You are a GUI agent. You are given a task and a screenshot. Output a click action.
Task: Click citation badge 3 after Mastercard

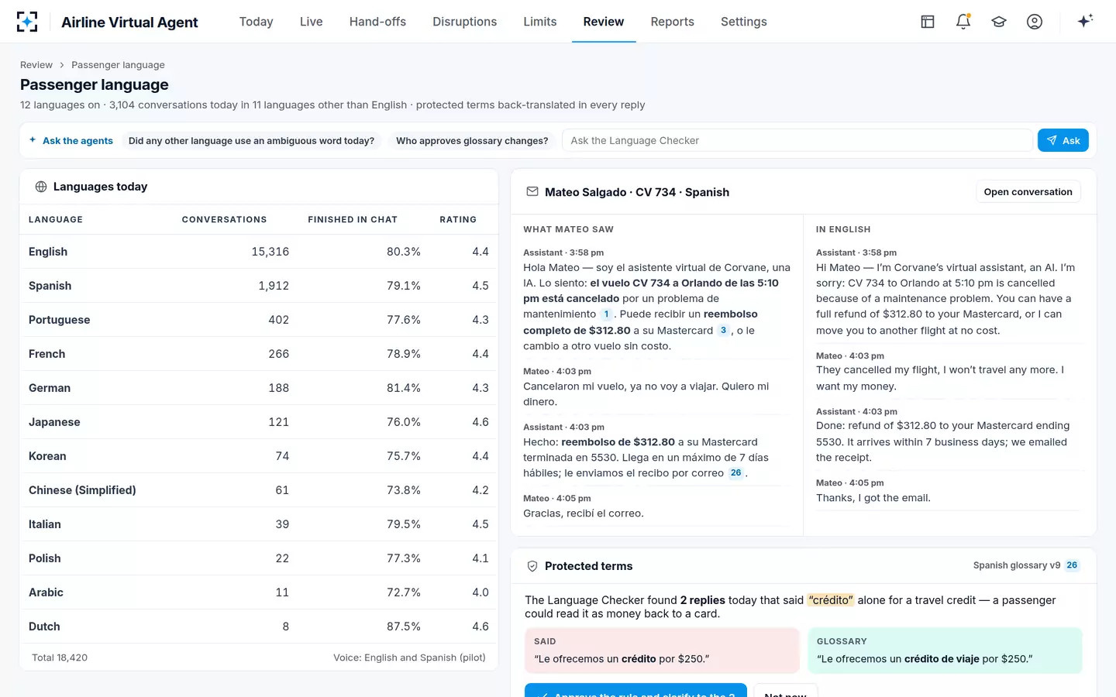(x=723, y=331)
